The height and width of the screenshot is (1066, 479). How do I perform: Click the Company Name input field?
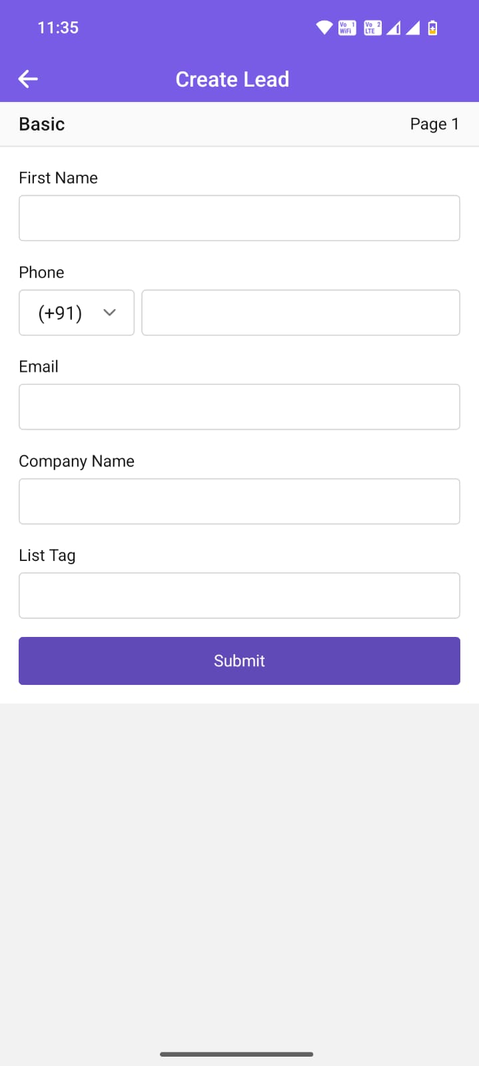pos(239,502)
